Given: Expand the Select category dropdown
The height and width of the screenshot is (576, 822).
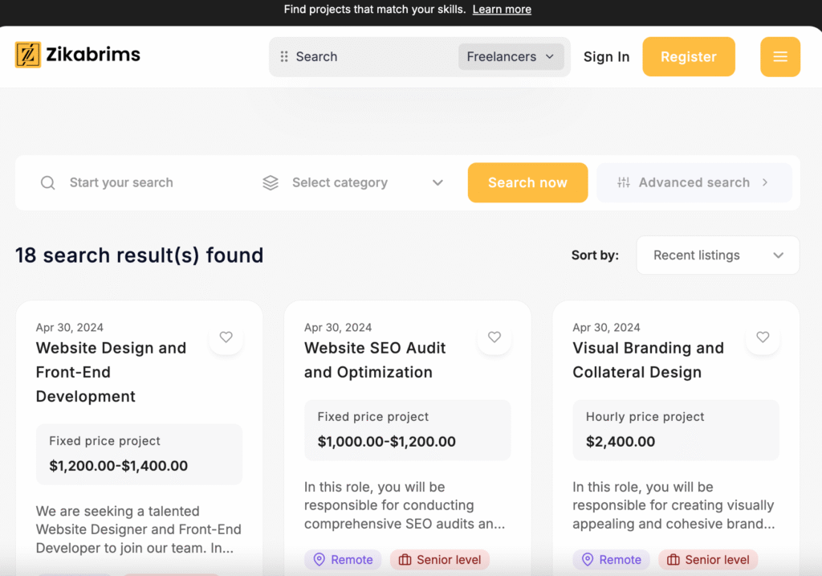Looking at the screenshot, I should click(x=353, y=183).
